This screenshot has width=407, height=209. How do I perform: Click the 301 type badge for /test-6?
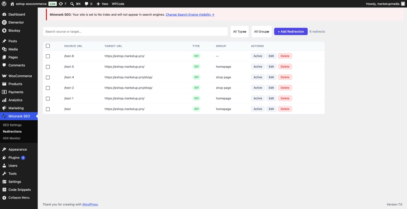click(x=197, y=56)
